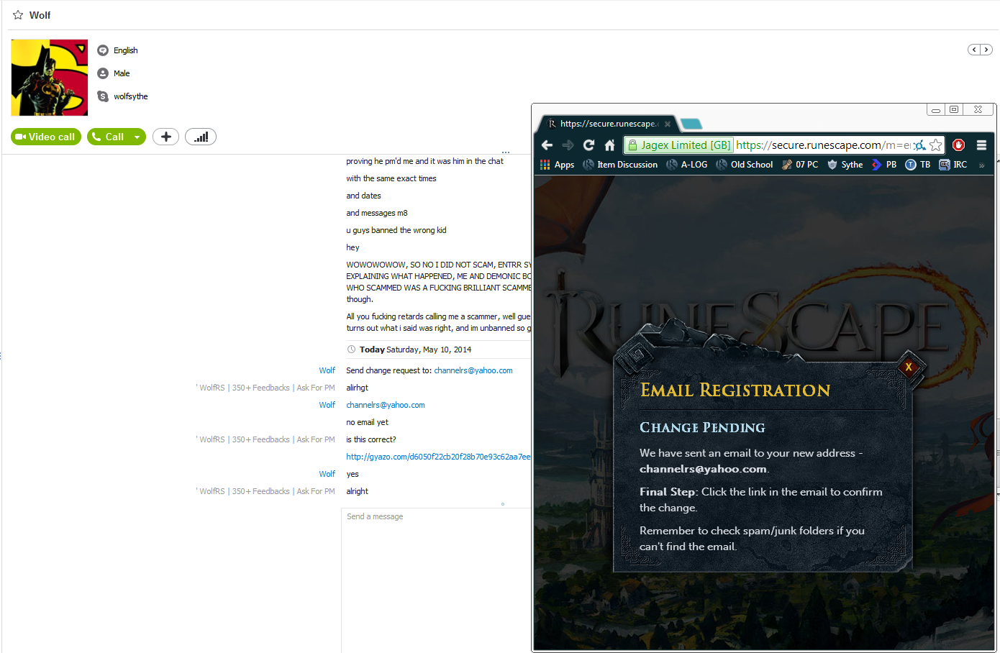This screenshot has height=653, width=1000.
Task: Open the channelrs@yahoo.com link after 'Send change request to'
Action: click(473, 370)
